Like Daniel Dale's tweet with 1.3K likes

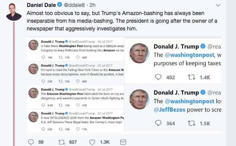92,142
